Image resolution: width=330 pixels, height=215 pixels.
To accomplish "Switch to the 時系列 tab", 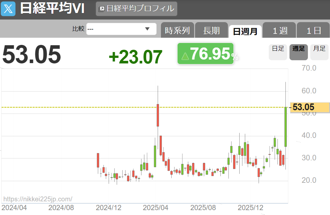I will tap(177, 31).
